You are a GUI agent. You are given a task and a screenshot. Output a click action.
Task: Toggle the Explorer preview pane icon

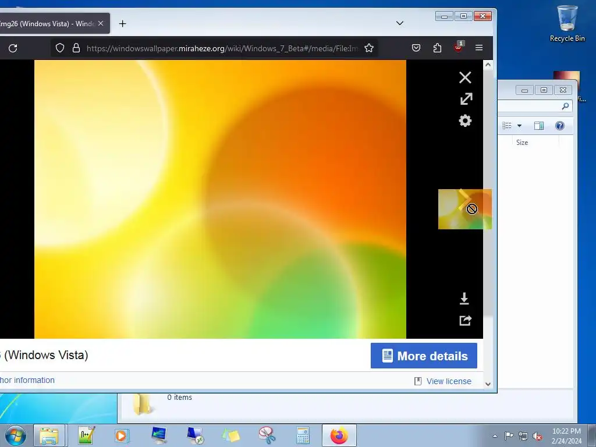coord(538,126)
